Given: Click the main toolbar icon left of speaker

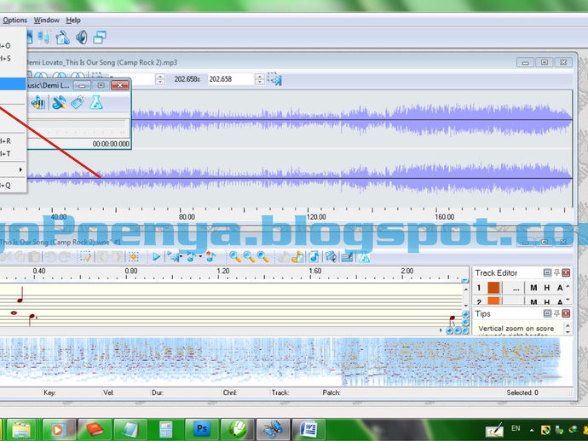Looking at the screenshot, I should (62, 37).
